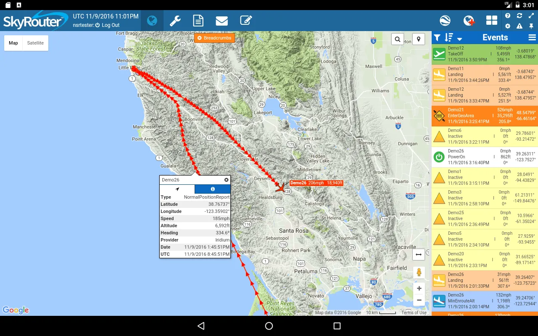Open alerts warning triangle icon

[520, 26]
